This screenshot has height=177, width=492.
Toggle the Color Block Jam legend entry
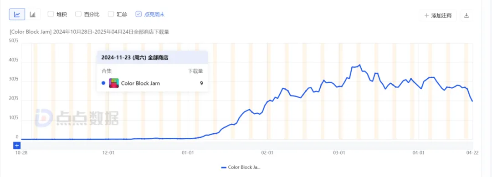coord(241,167)
